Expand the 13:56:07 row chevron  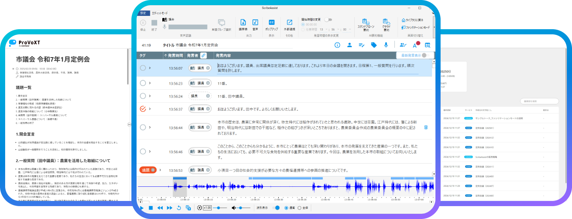150,68
